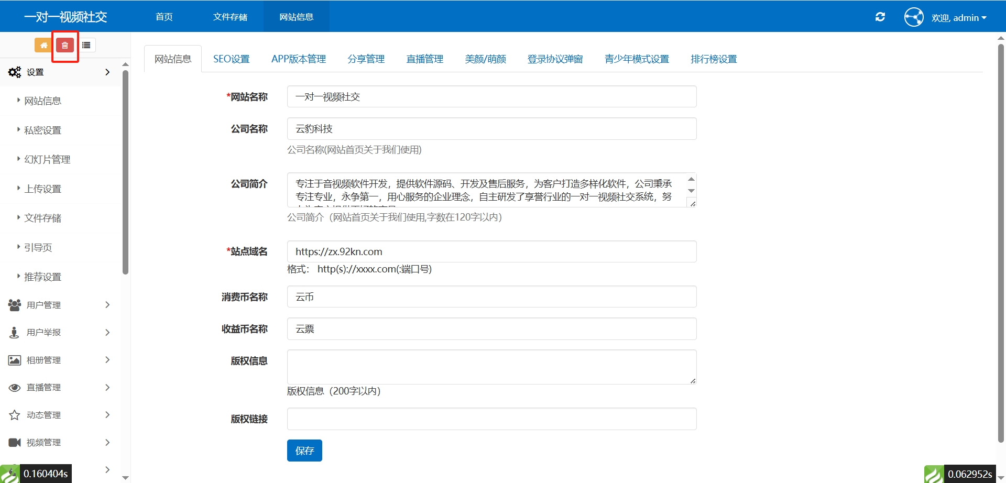Click the sidebar vertical scrollbar

[x=125, y=172]
